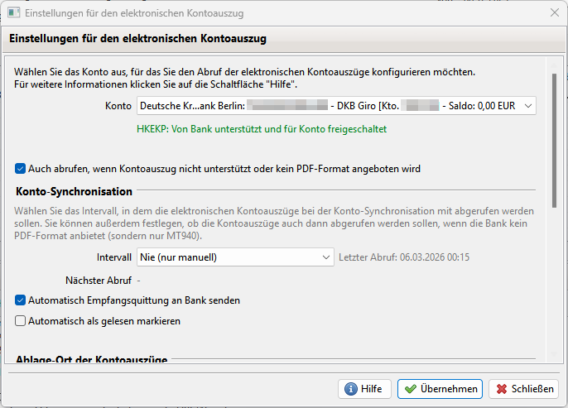
Task: Uncheck 'Auch abrufen, wenn Kontoauszug nicht unterstützt'
Action: (21, 169)
